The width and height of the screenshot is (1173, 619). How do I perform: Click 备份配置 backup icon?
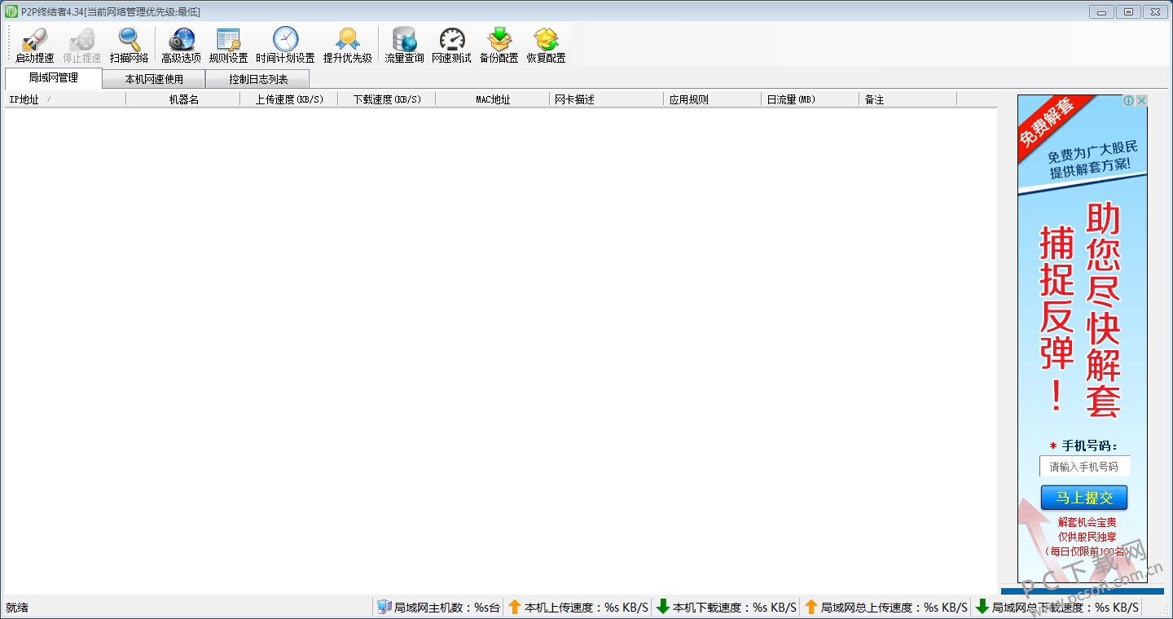click(499, 39)
